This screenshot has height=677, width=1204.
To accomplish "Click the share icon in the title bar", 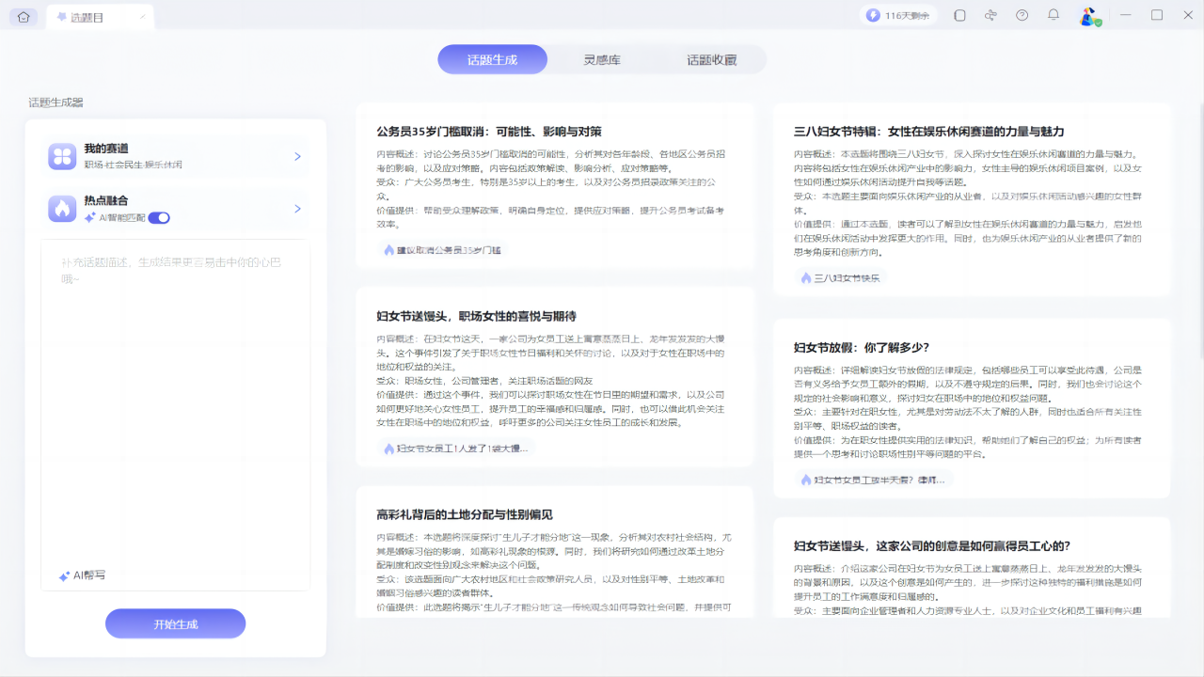I will pyautogui.click(x=990, y=15).
